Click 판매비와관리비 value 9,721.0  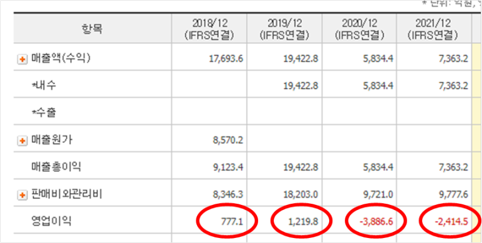[378, 194]
